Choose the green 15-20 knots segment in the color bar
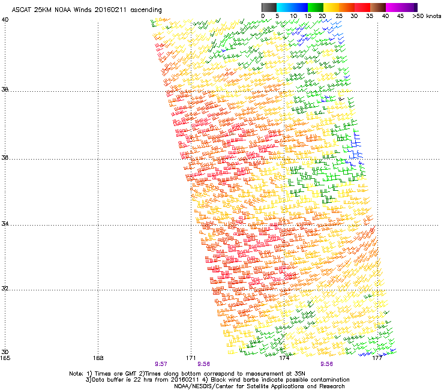Image resolution: width=444 pixels, height=390 pixels. [316, 7]
